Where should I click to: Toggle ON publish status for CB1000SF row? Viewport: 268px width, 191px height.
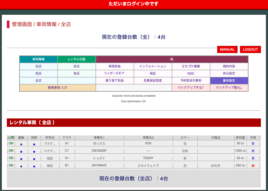pyautogui.click(x=11, y=151)
